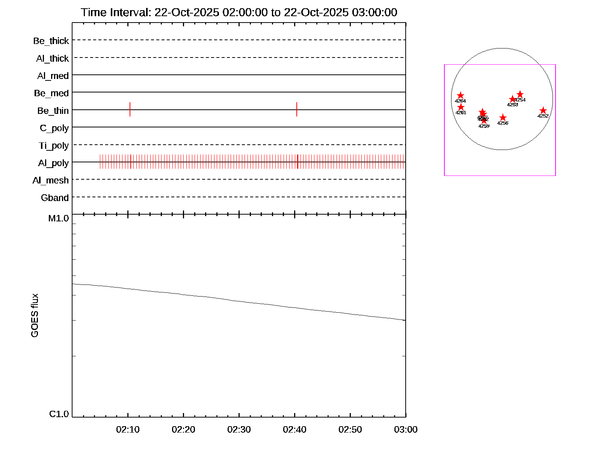This screenshot has height=451, width=601.
Task: Click the Time Interval title text
Action: (239, 12)
